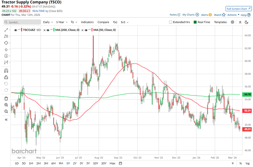Open the calendar date range picker
The image size is (253, 167).
(120, 163)
